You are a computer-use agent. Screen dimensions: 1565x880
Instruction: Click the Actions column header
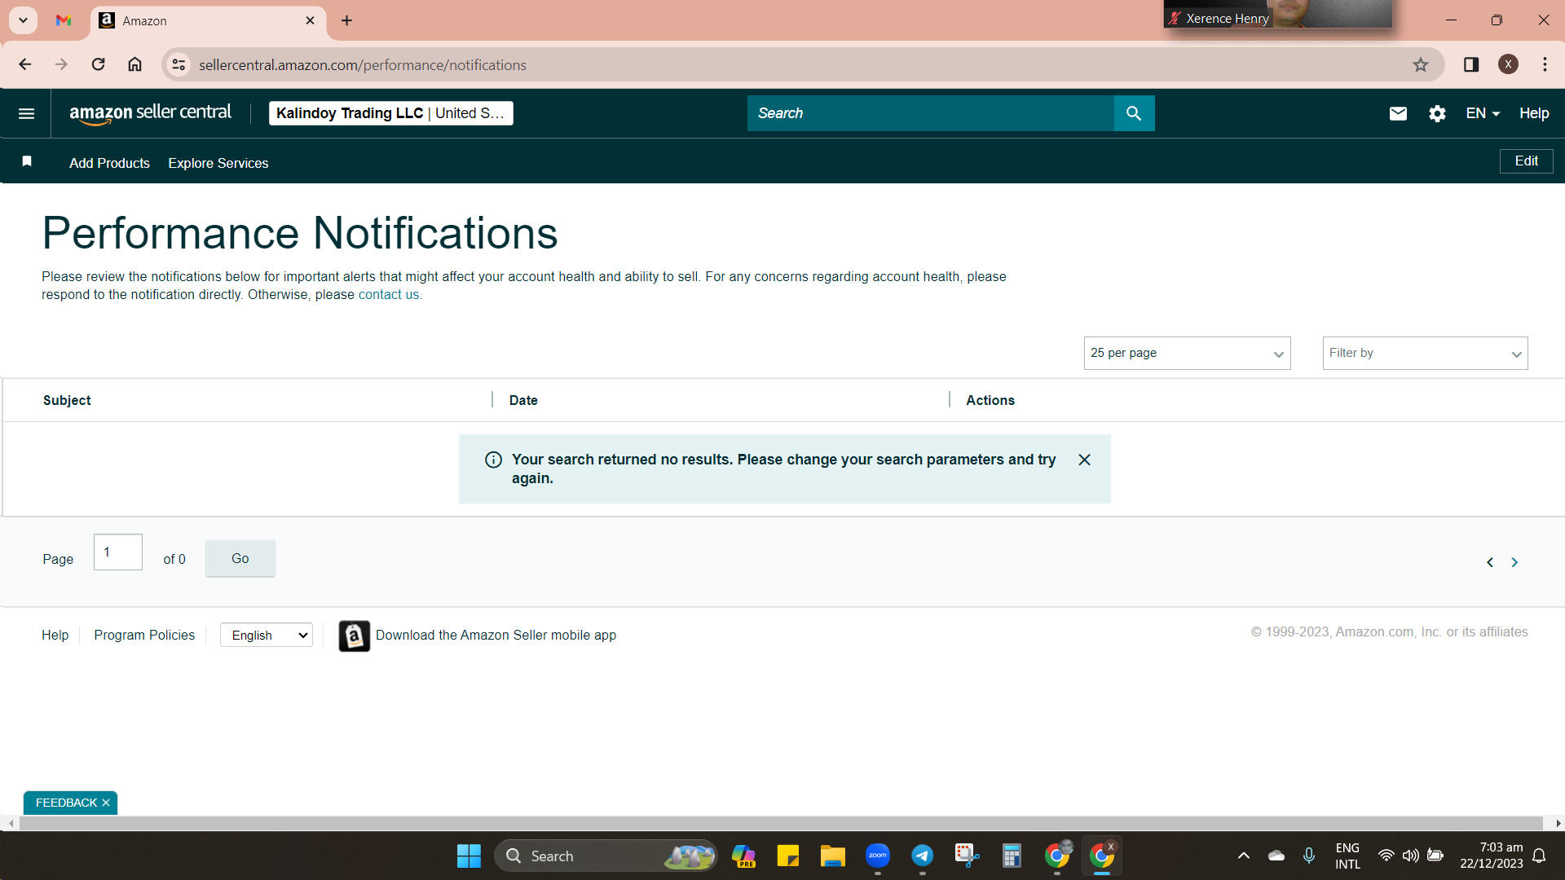tap(990, 400)
